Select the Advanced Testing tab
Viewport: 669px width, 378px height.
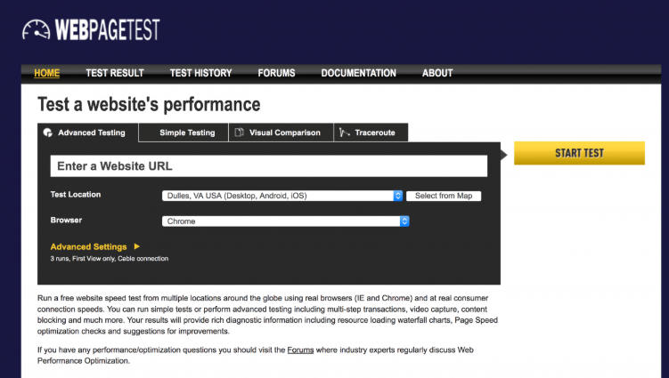pos(88,133)
